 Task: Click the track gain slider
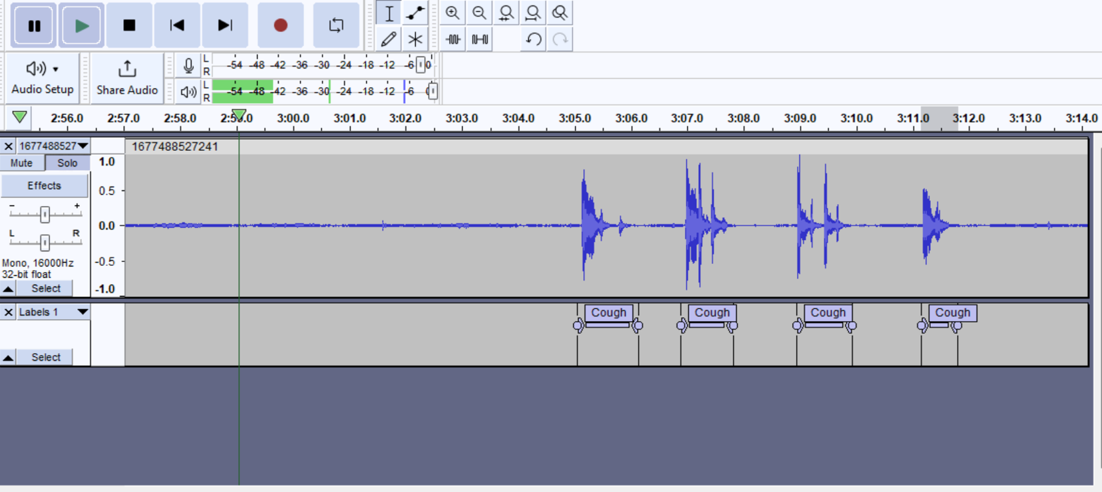[x=45, y=214]
